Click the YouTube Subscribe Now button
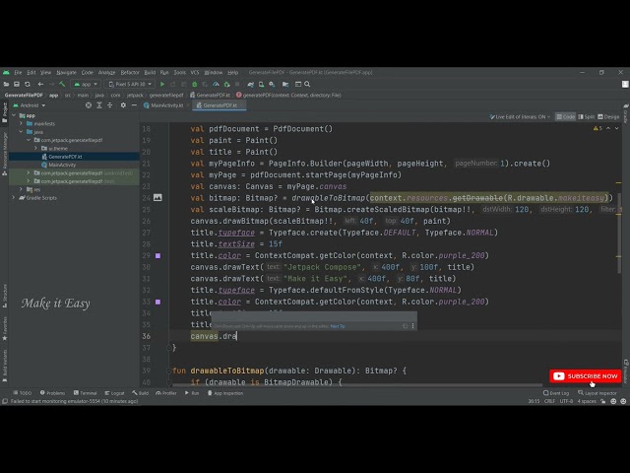 coord(586,376)
